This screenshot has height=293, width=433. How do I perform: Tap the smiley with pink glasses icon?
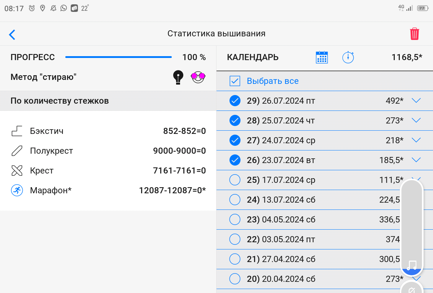(x=198, y=77)
